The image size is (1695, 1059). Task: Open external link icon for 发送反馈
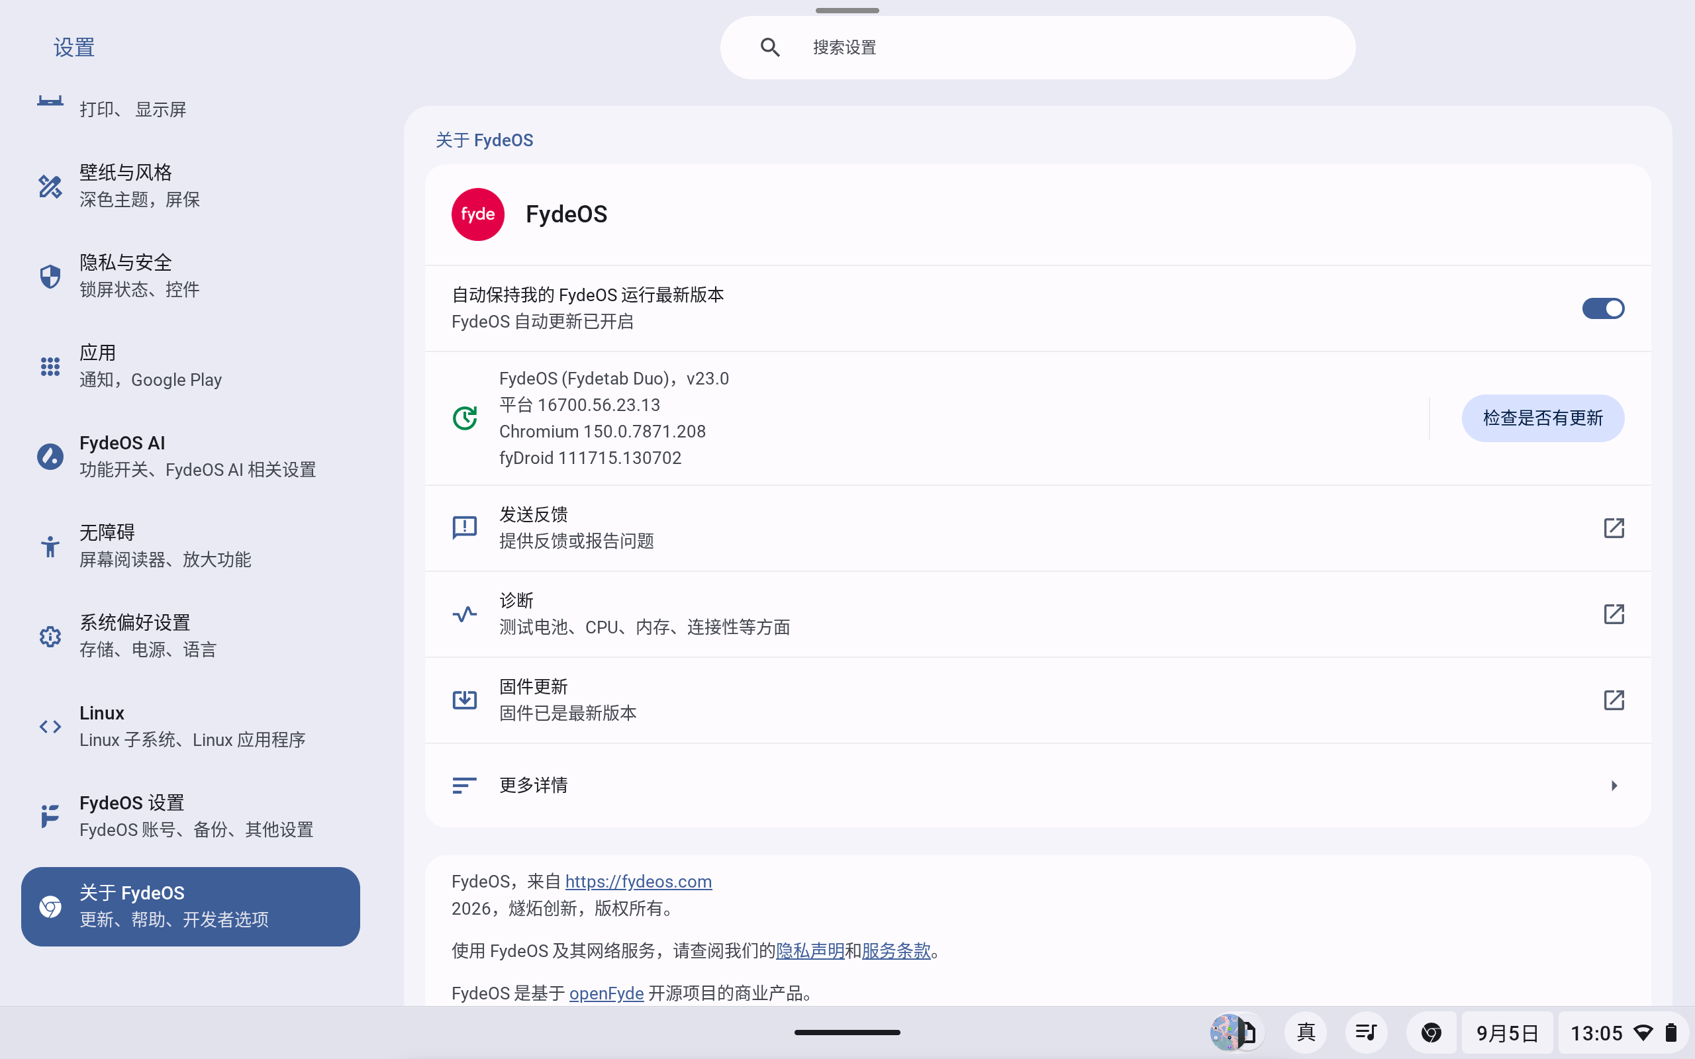tap(1613, 528)
